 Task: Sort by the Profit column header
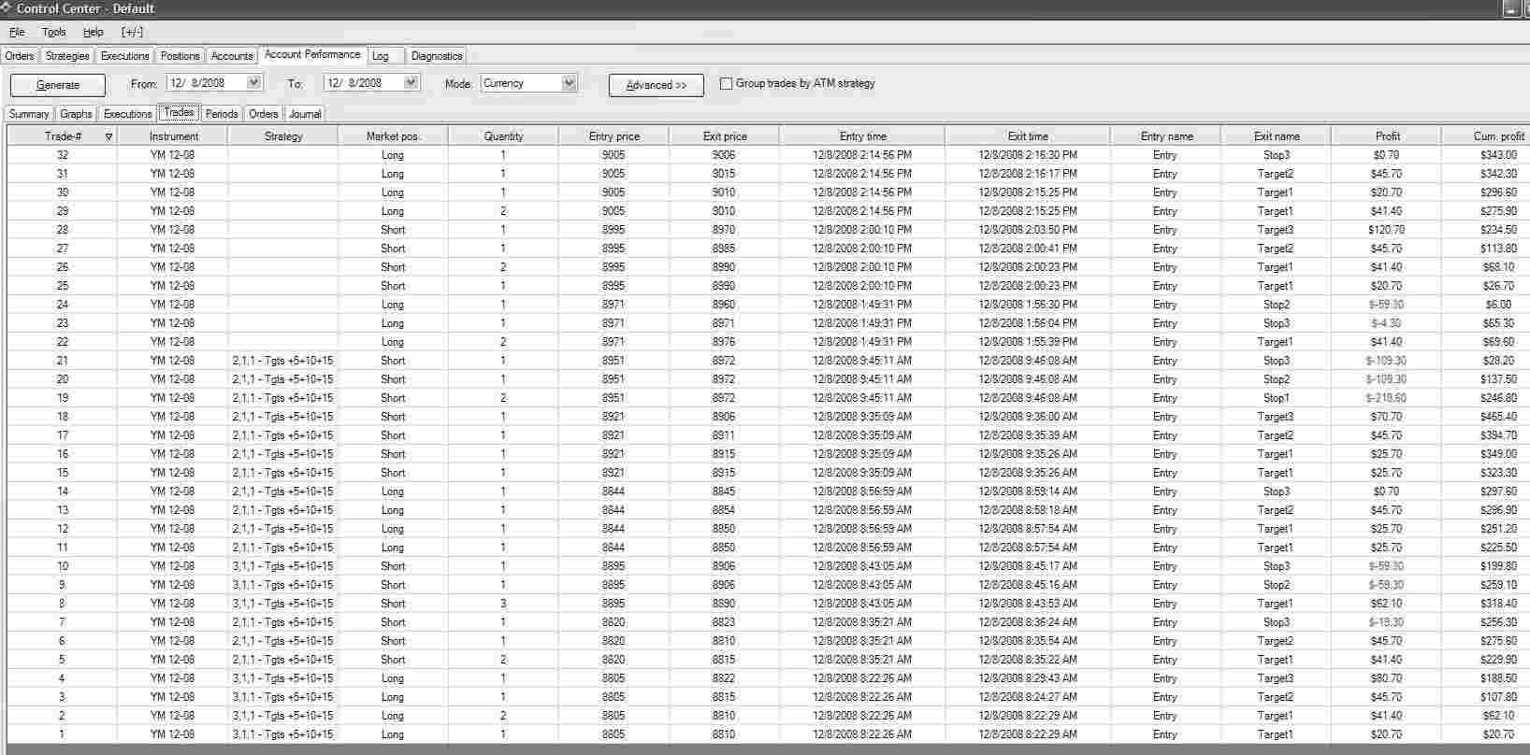1387,136
